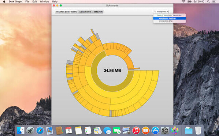The width and height of the screenshot is (219, 136).
Task: Open Messages icon in dock
Action: (x=107, y=131)
